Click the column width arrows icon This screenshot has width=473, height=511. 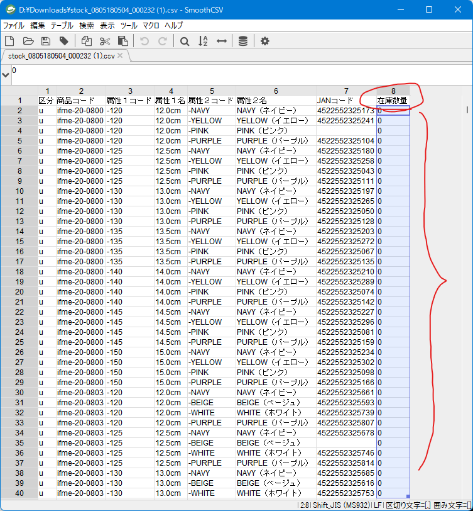(221, 41)
